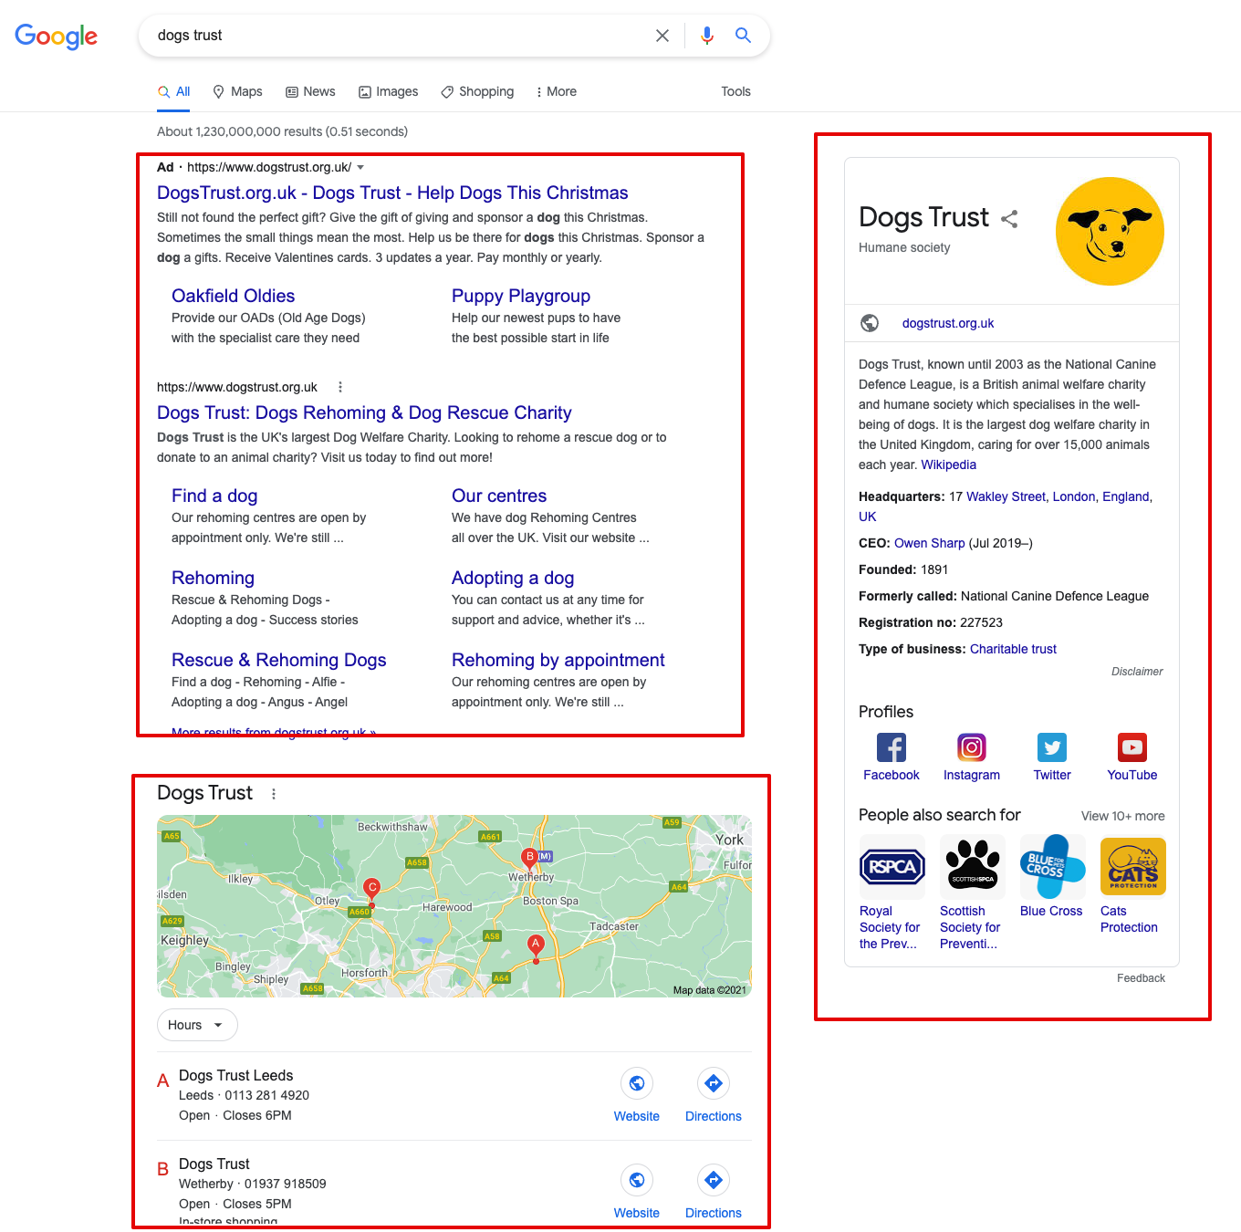Click the 'Rehoming' sitelink
Image resolution: width=1241 pixels, height=1232 pixels.
[x=213, y=578]
